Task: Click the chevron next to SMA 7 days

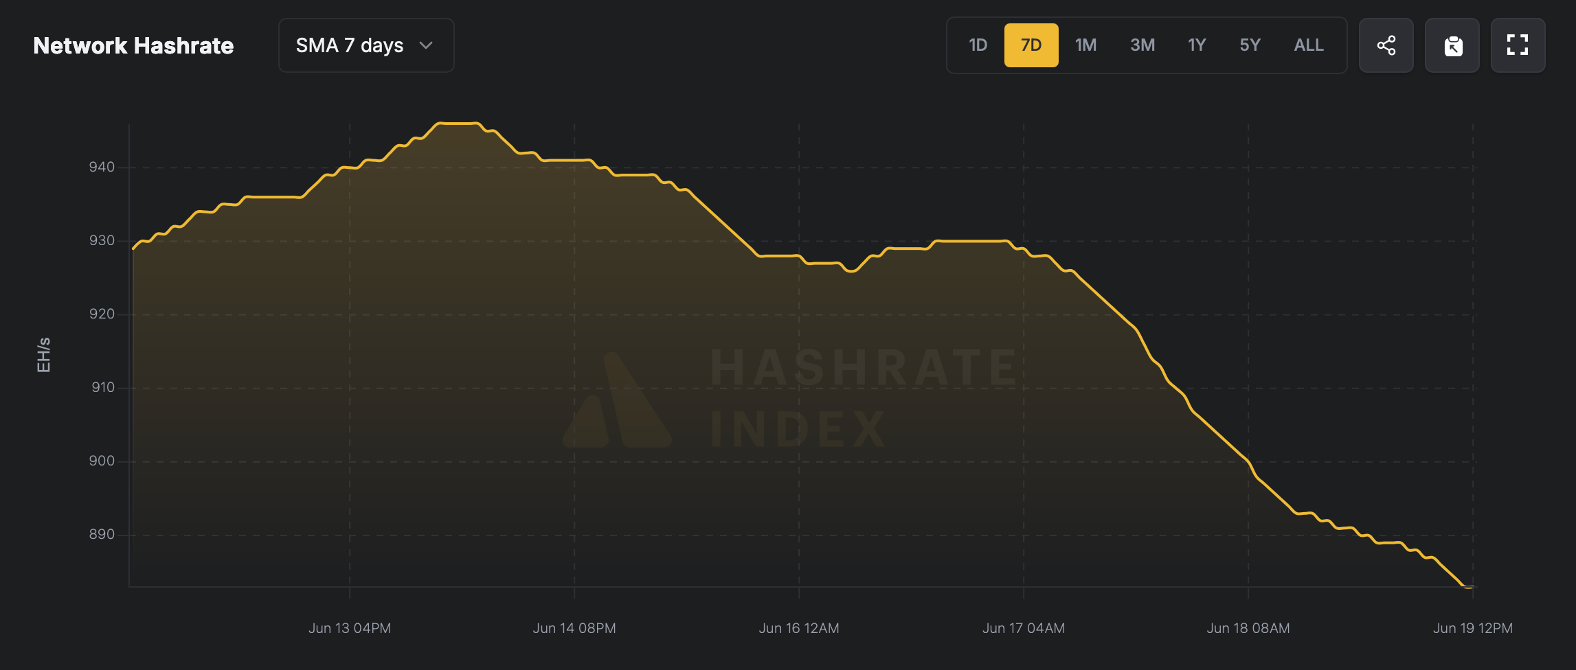Action: (x=426, y=45)
